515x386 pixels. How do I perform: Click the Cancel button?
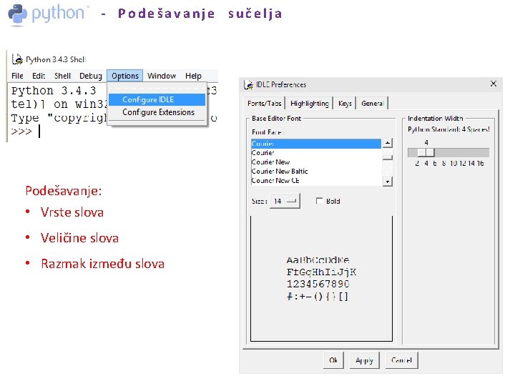(401, 360)
